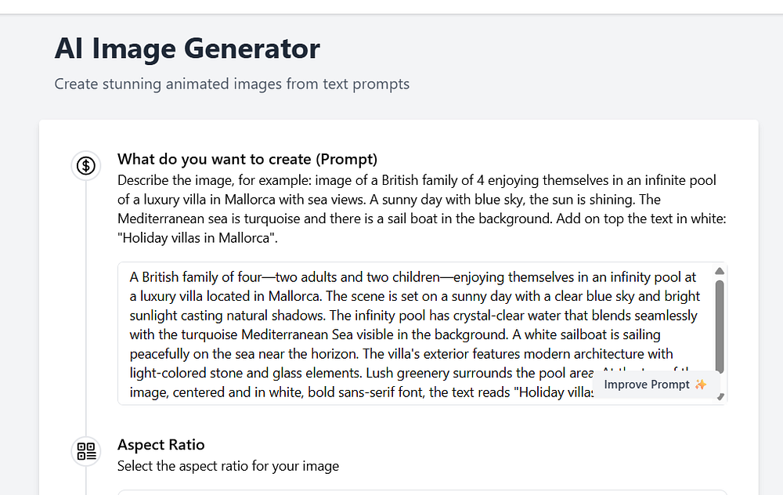Click the dollar sign step icon
783x495 pixels.
coord(86,165)
